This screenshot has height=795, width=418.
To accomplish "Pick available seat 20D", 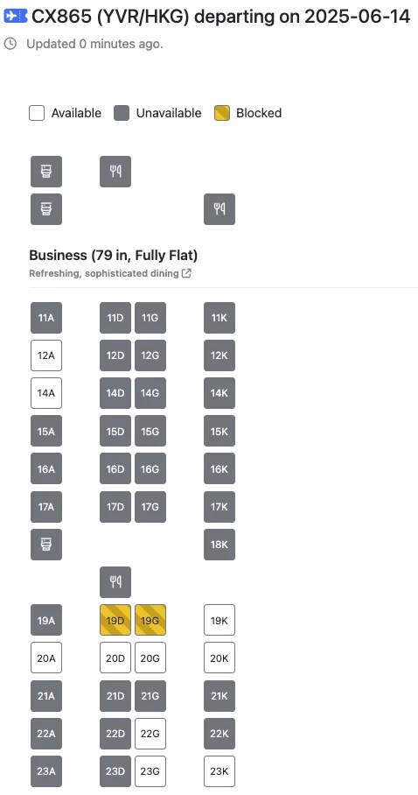I will point(115,658).
